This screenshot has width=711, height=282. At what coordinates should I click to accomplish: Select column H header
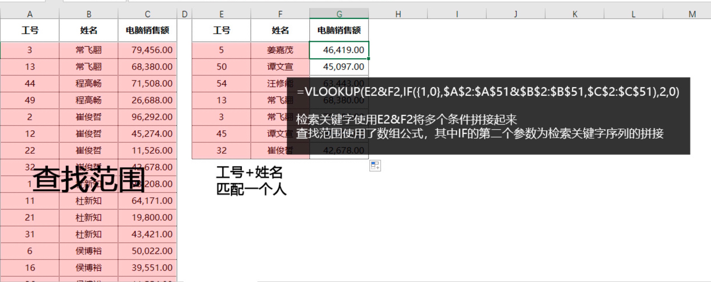click(398, 14)
